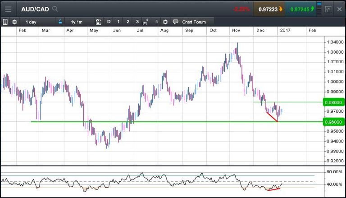Select layout slot 5
Image resolution: width=346 pixels, height=198 pixels.
click(156, 22)
